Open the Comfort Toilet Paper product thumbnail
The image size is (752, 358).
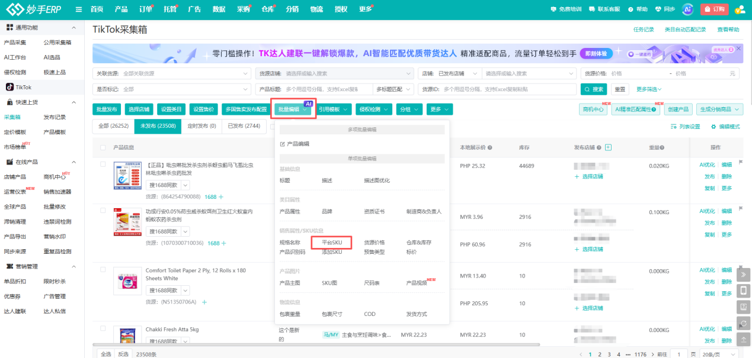click(127, 281)
